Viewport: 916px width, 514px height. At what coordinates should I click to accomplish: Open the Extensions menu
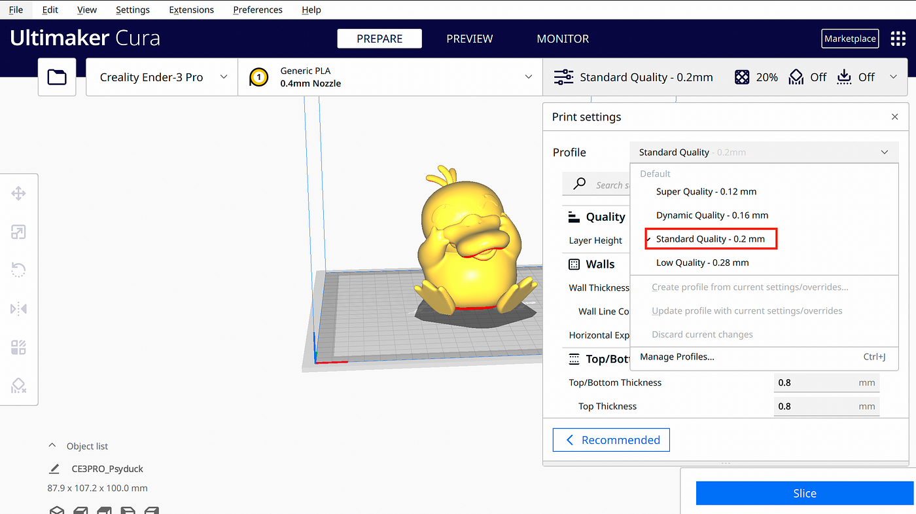(191, 10)
